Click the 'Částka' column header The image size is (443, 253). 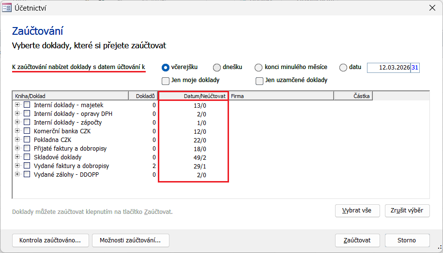point(353,96)
